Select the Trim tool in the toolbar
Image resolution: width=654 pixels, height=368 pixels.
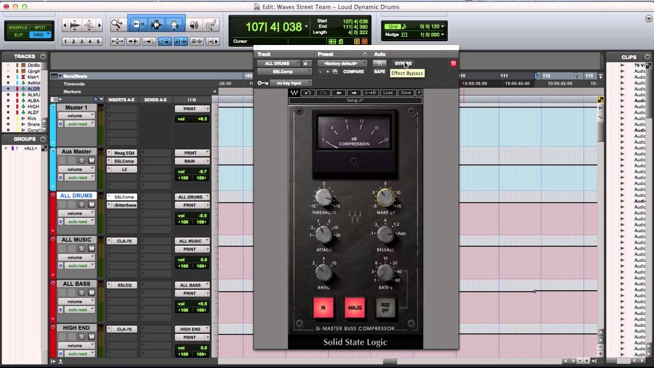click(138, 25)
